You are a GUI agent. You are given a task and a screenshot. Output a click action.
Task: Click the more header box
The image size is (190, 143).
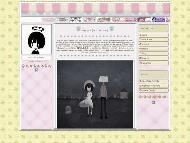153,74
